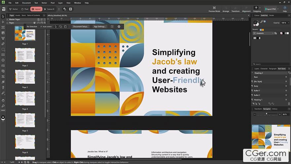The image size is (291, 164).
Task: Toggle the Auto-select checkbox
Action: pyautogui.click(x=41, y=27)
